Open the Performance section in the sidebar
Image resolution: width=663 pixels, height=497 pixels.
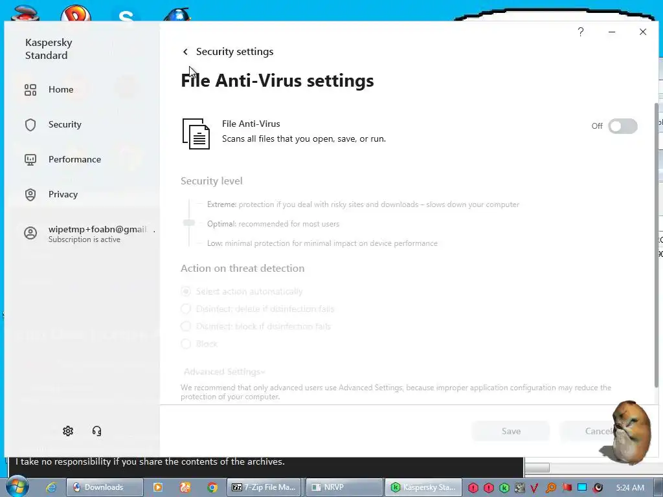(74, 159)
